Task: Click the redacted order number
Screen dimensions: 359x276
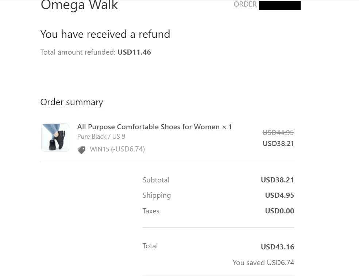Action: [x=279, y=5]
